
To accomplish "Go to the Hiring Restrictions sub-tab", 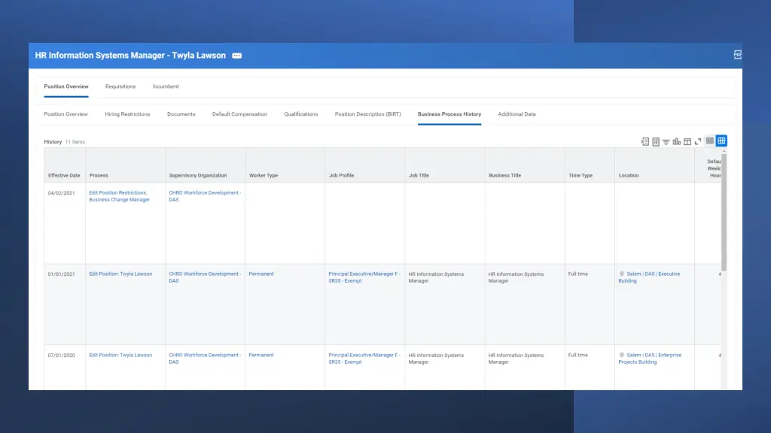I will pos(127,114).
